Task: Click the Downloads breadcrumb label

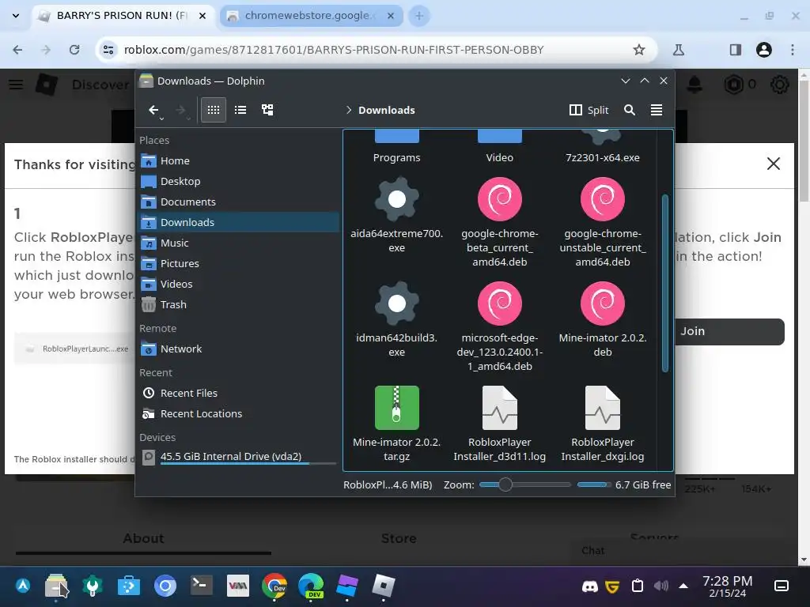Action: [386, 110]
